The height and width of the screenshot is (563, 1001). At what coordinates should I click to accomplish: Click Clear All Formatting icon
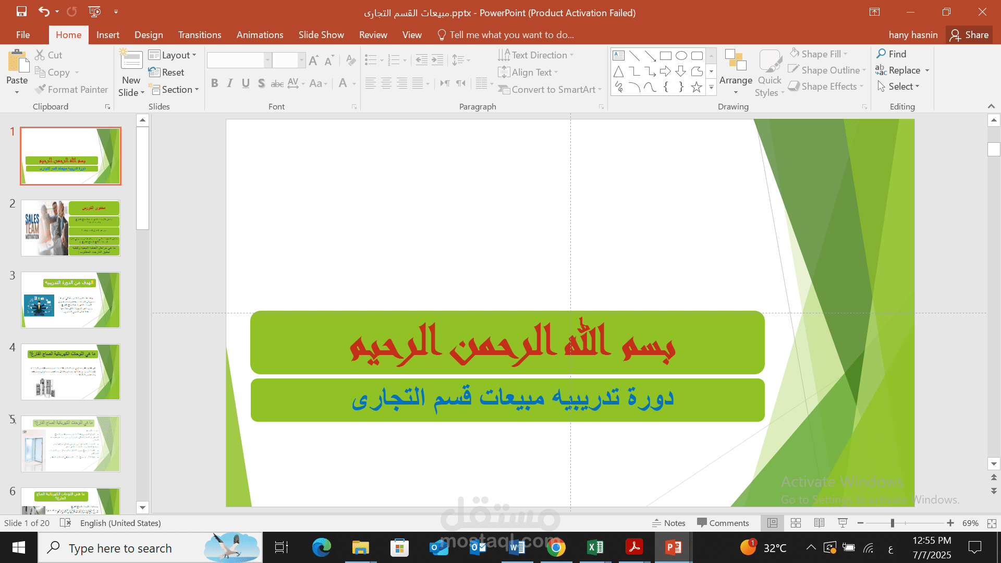[x=351, y=60]
